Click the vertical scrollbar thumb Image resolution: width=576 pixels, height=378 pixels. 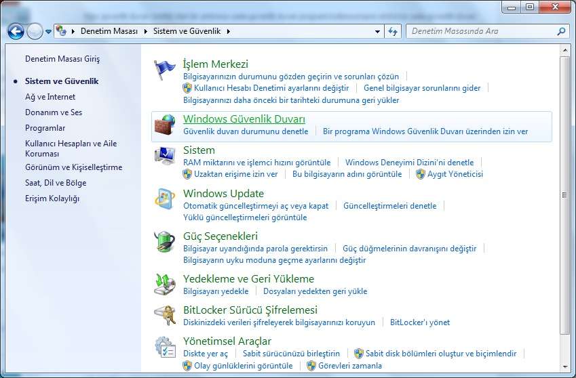tap(564, 194)
